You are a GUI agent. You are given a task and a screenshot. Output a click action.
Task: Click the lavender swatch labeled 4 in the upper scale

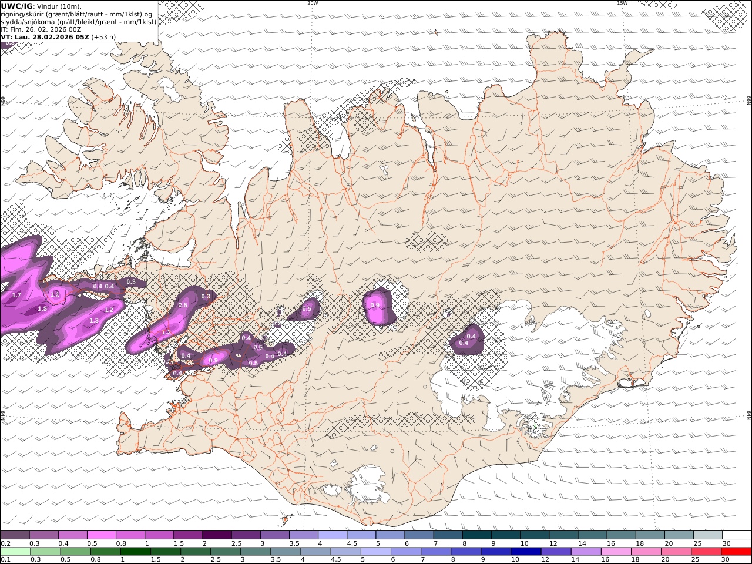click(333, 535)
